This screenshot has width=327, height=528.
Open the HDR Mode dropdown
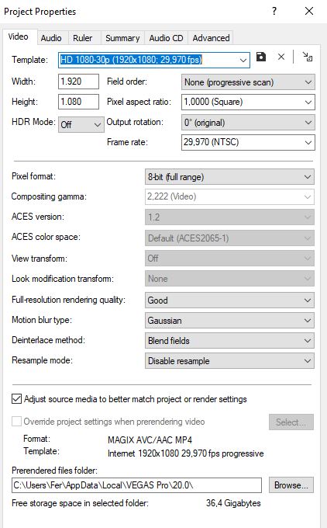click(x=81, y=124)
